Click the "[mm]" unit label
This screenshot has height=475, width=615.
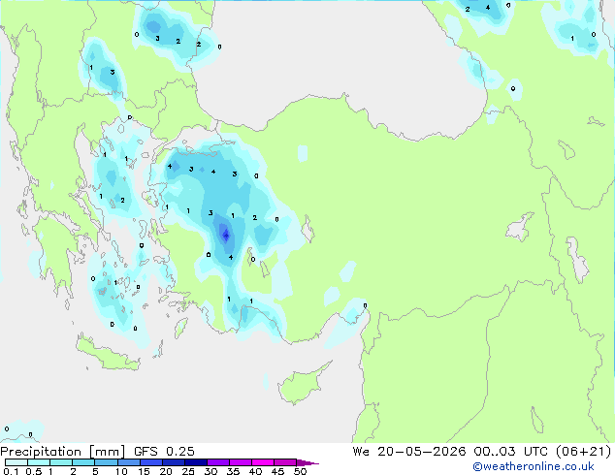pos(108,452)
